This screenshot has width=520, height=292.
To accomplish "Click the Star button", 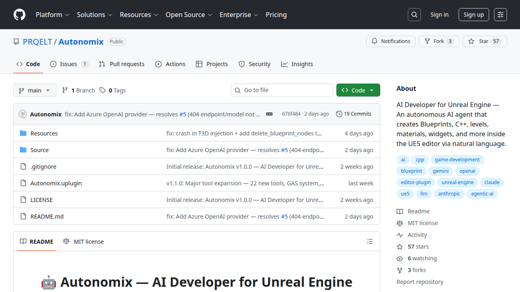I will (485, 41).
